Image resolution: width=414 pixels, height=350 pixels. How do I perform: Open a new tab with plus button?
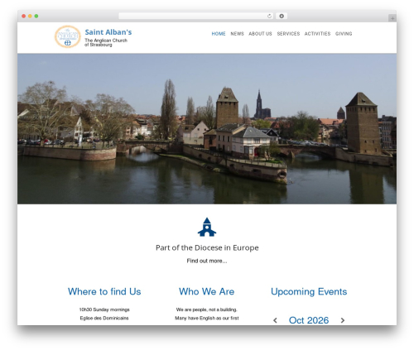click(x=392, y=18)
